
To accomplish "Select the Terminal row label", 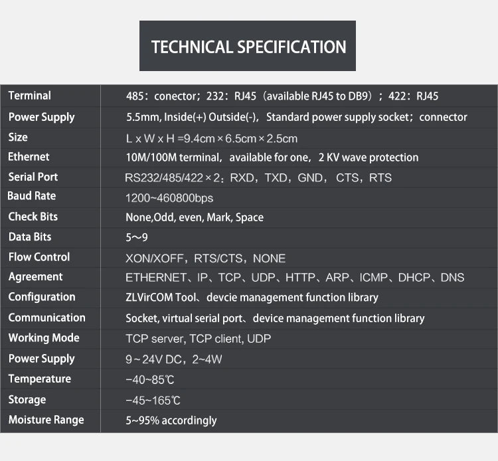I will point(29,96).
